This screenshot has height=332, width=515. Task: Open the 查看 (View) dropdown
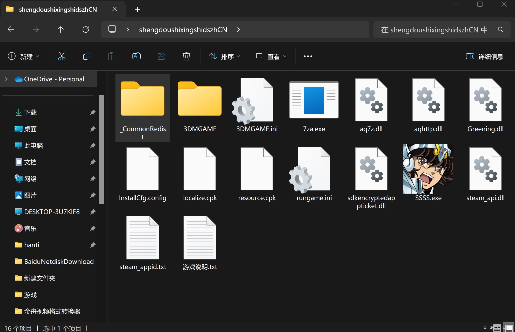(271, 56)
